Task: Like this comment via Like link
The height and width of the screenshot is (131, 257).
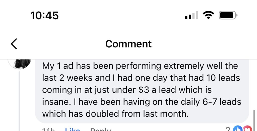Action: click(x=72, y=129)
